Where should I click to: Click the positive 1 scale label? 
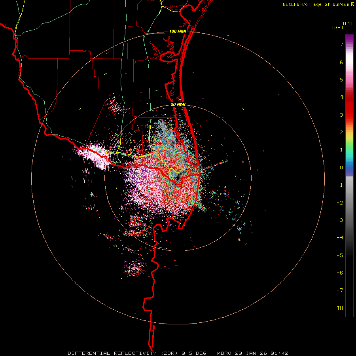click(341, 150)
